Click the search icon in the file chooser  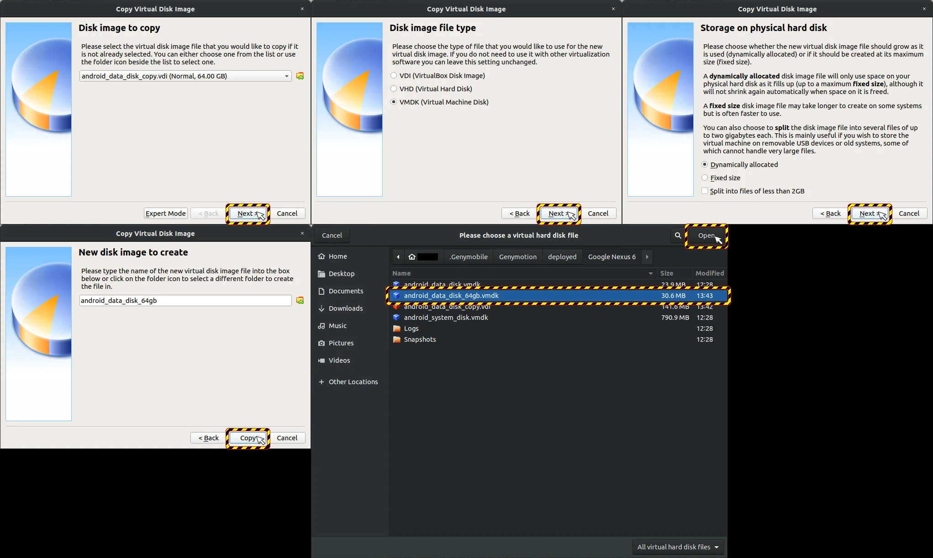[x=678, y=235]
